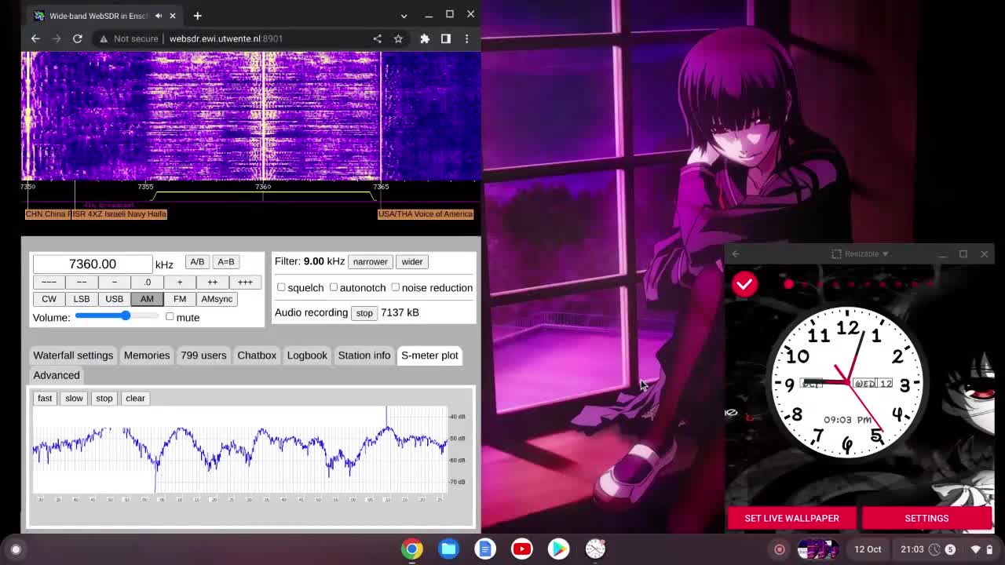Image resolution: width=1005 pixels, height=565 pixels.
Task: Tune down with the triple-minus button
Action: pos(49,282)
